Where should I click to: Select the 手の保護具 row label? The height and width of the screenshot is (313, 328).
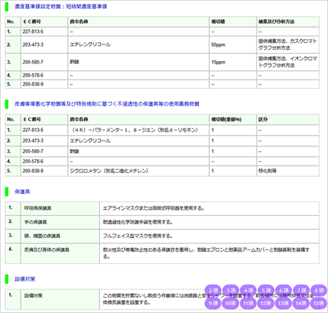click(60, 223)
